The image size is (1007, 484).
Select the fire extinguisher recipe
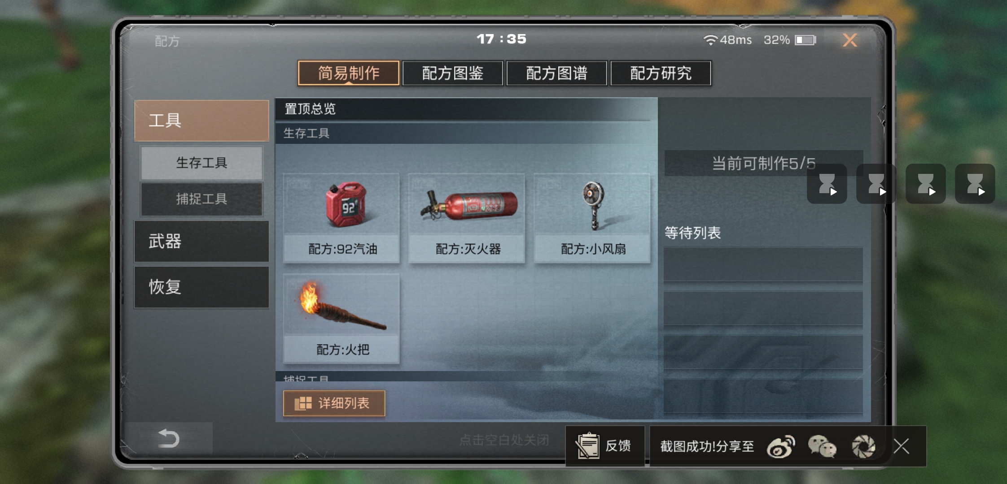467,218
